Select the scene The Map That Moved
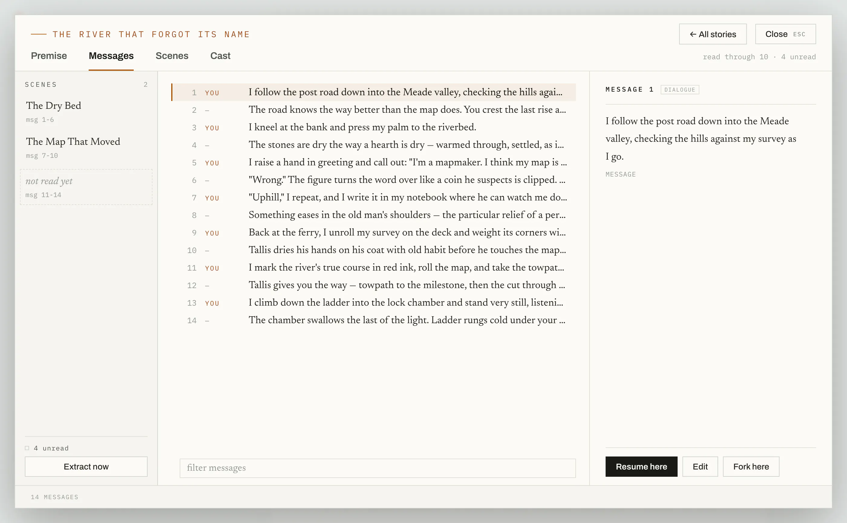Screen dimensions: 847x523 pos(86,148)
